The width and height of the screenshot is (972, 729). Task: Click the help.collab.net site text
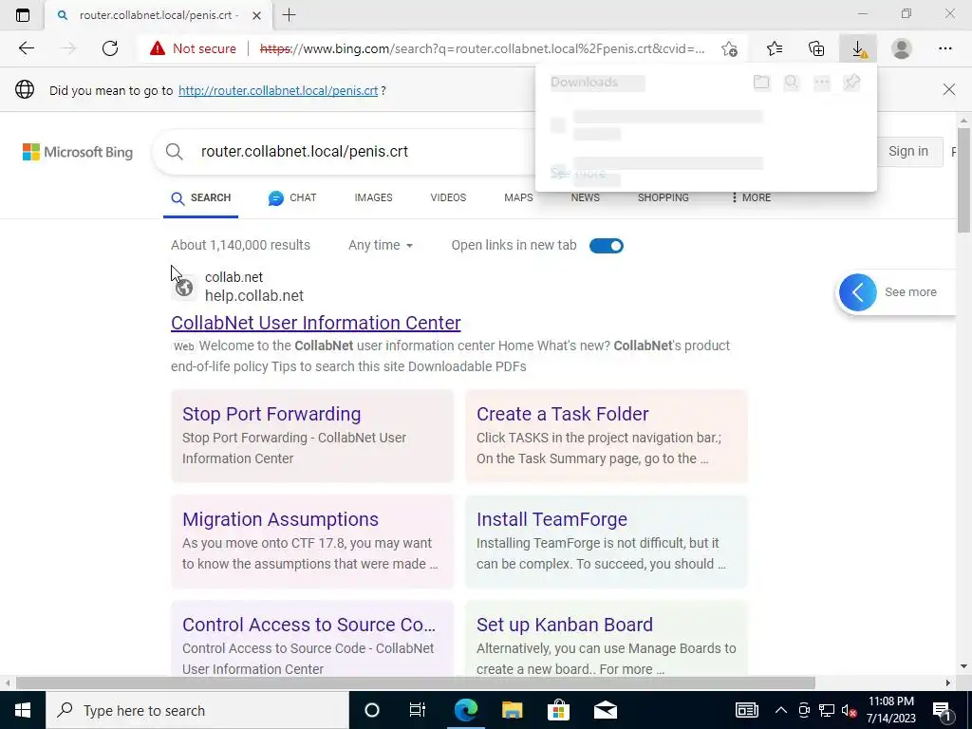tap(254, 296)
